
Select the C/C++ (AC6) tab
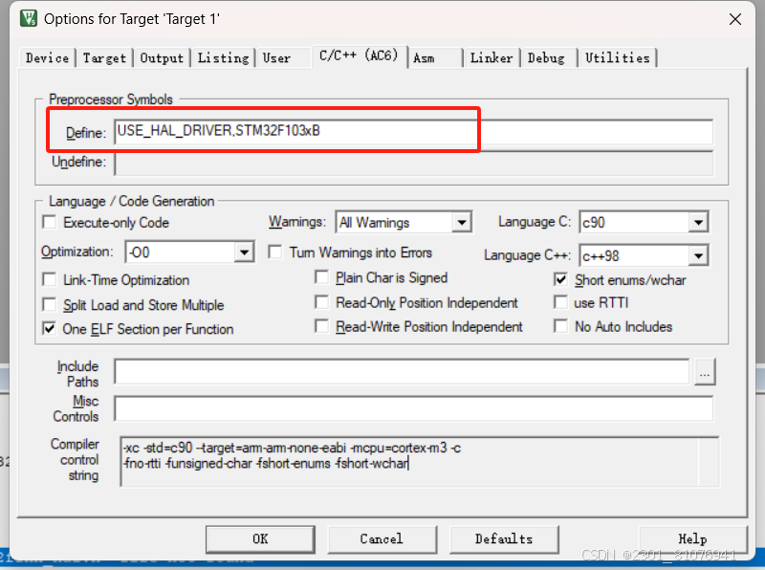coord(359,55)
